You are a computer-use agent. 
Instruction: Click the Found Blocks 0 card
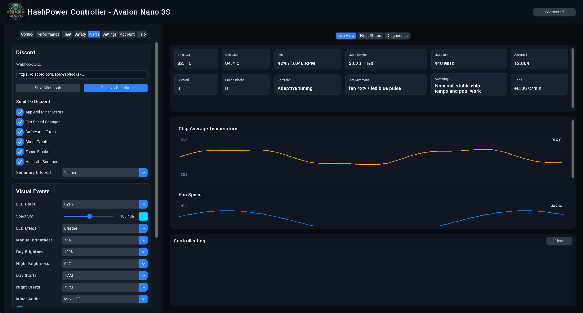point(246,84)
